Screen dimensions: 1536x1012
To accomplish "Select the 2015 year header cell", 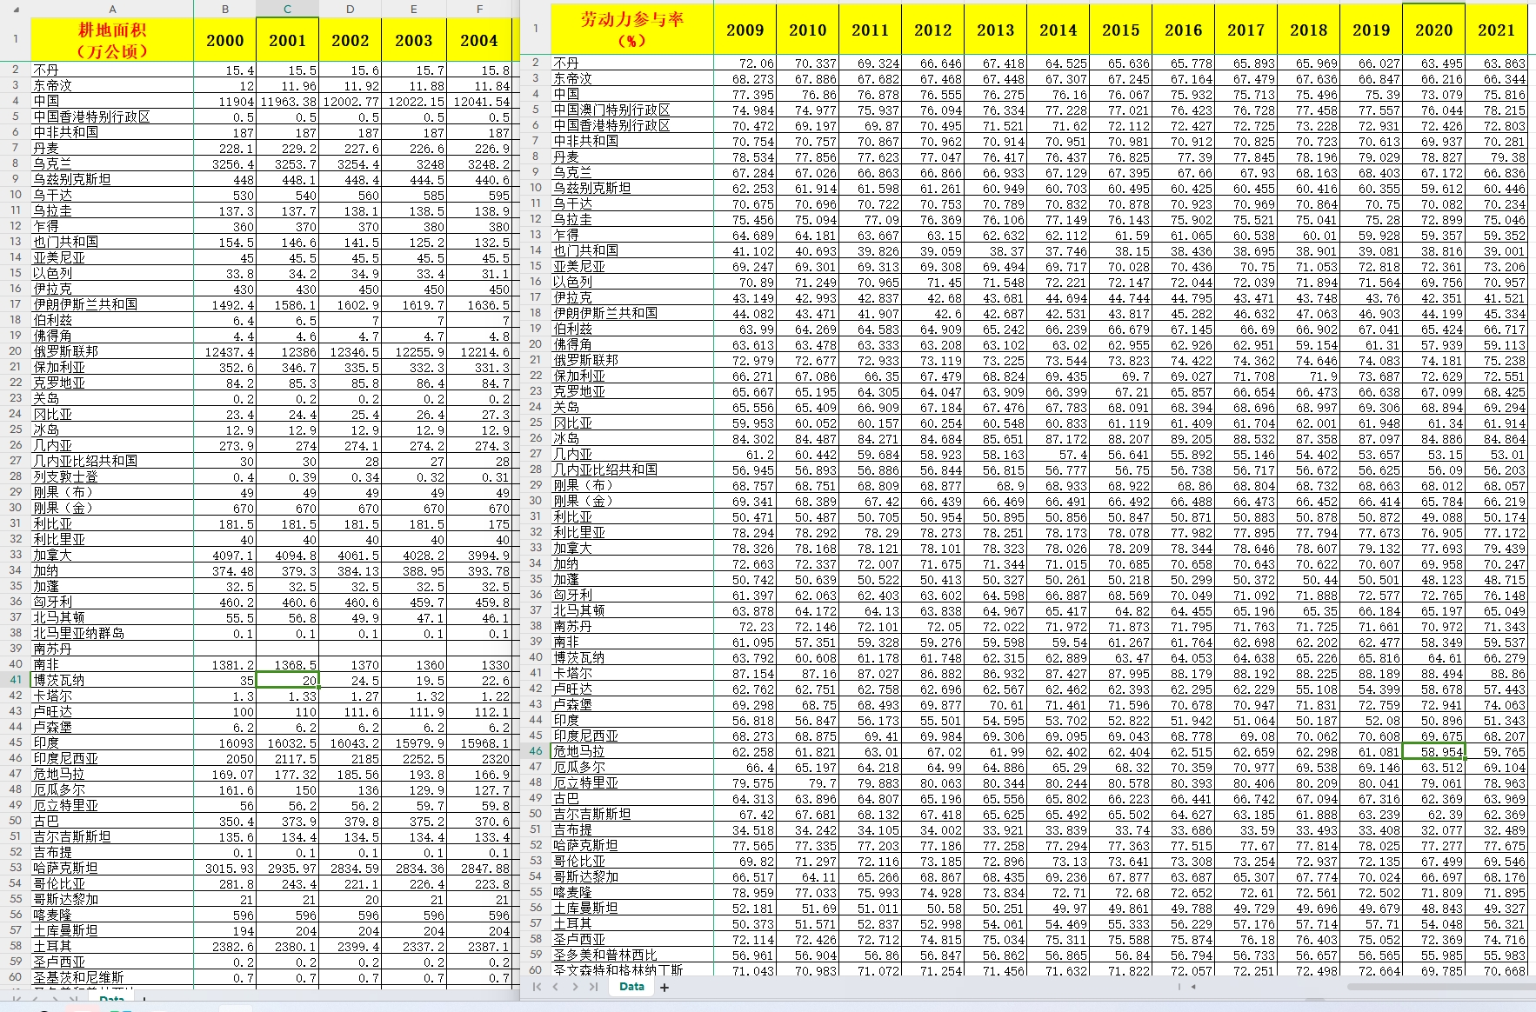I will pyautogui.click(x=1121, y=30).
